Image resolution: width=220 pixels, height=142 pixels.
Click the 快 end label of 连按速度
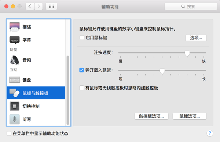click(x=204, y=61)
